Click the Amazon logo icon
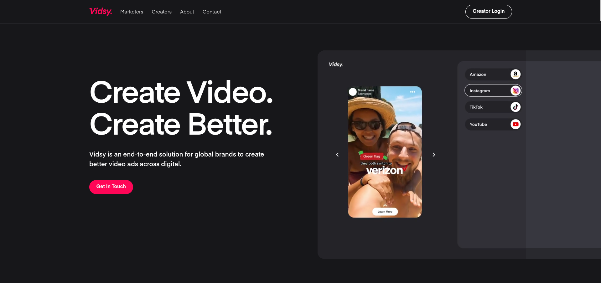Viewport: 601px width, 283px height. coord(516,74)
